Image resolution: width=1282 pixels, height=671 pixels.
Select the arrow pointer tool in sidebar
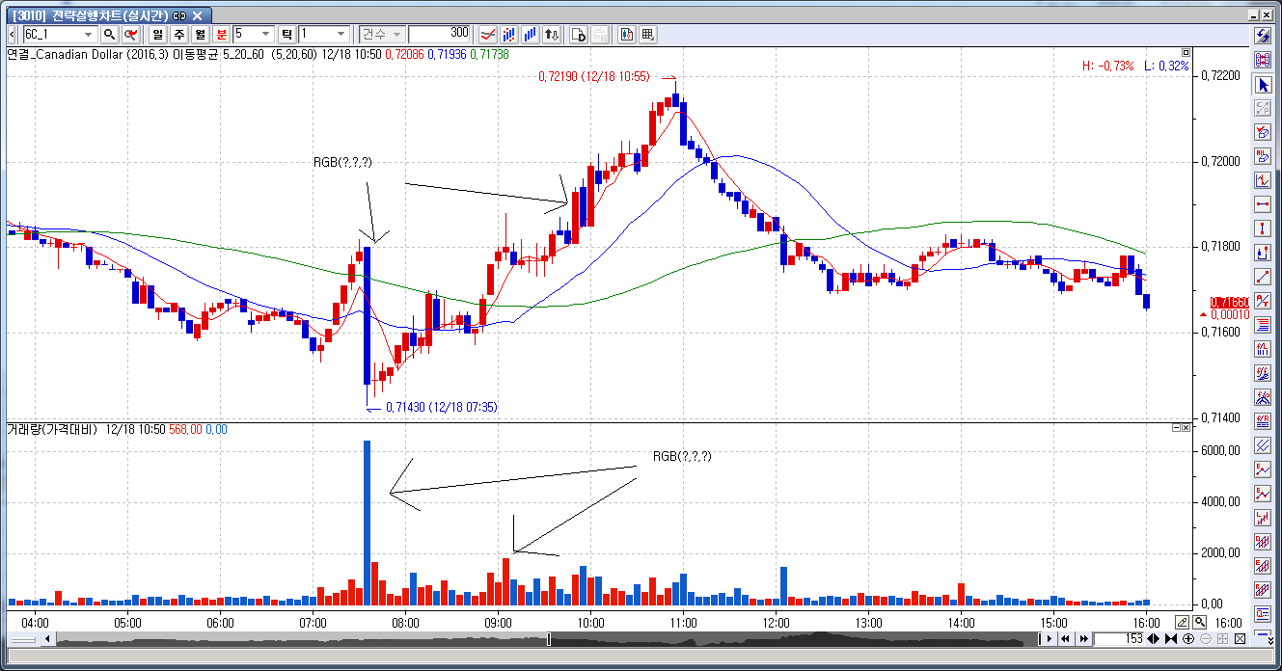1262,84
